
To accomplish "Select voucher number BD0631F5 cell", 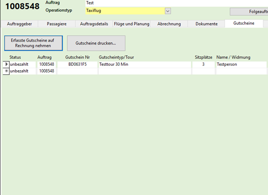I will pos(78,64).
